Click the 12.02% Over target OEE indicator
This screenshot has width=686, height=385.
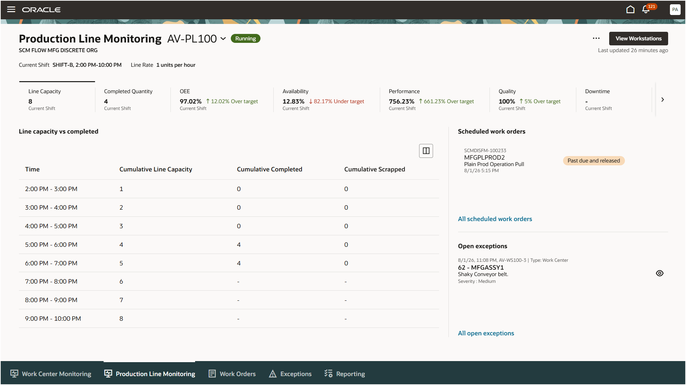point(232,101)
